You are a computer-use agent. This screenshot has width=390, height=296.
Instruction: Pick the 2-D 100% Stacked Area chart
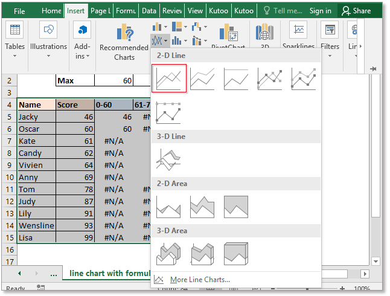tap(236, 207)
